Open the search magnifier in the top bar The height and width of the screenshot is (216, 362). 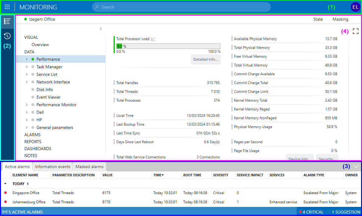tap(97, 7)
